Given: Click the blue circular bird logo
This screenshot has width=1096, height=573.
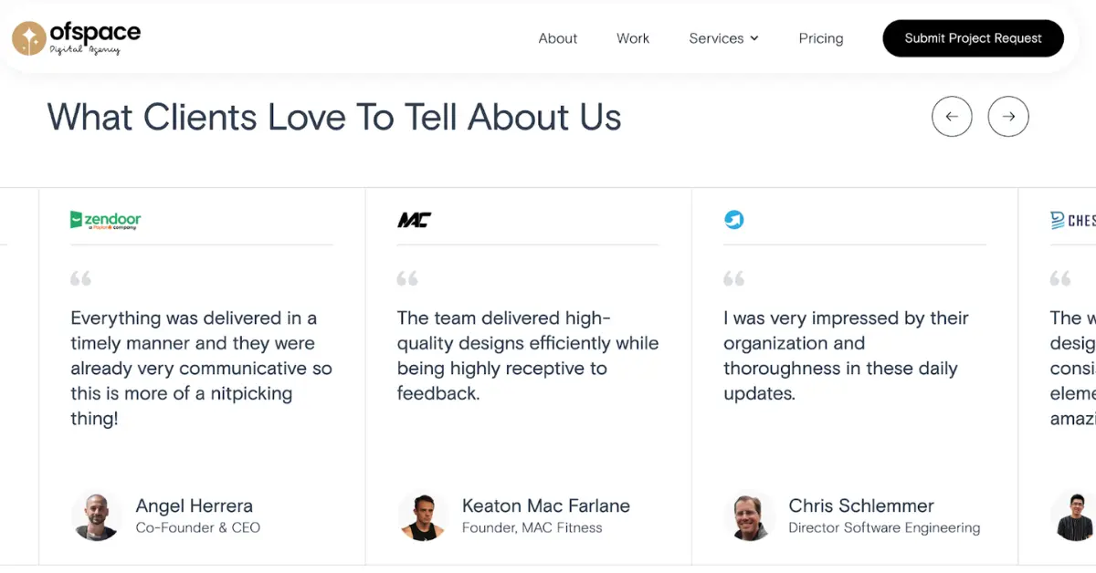Looking at the screenshot, I should 733,220.
